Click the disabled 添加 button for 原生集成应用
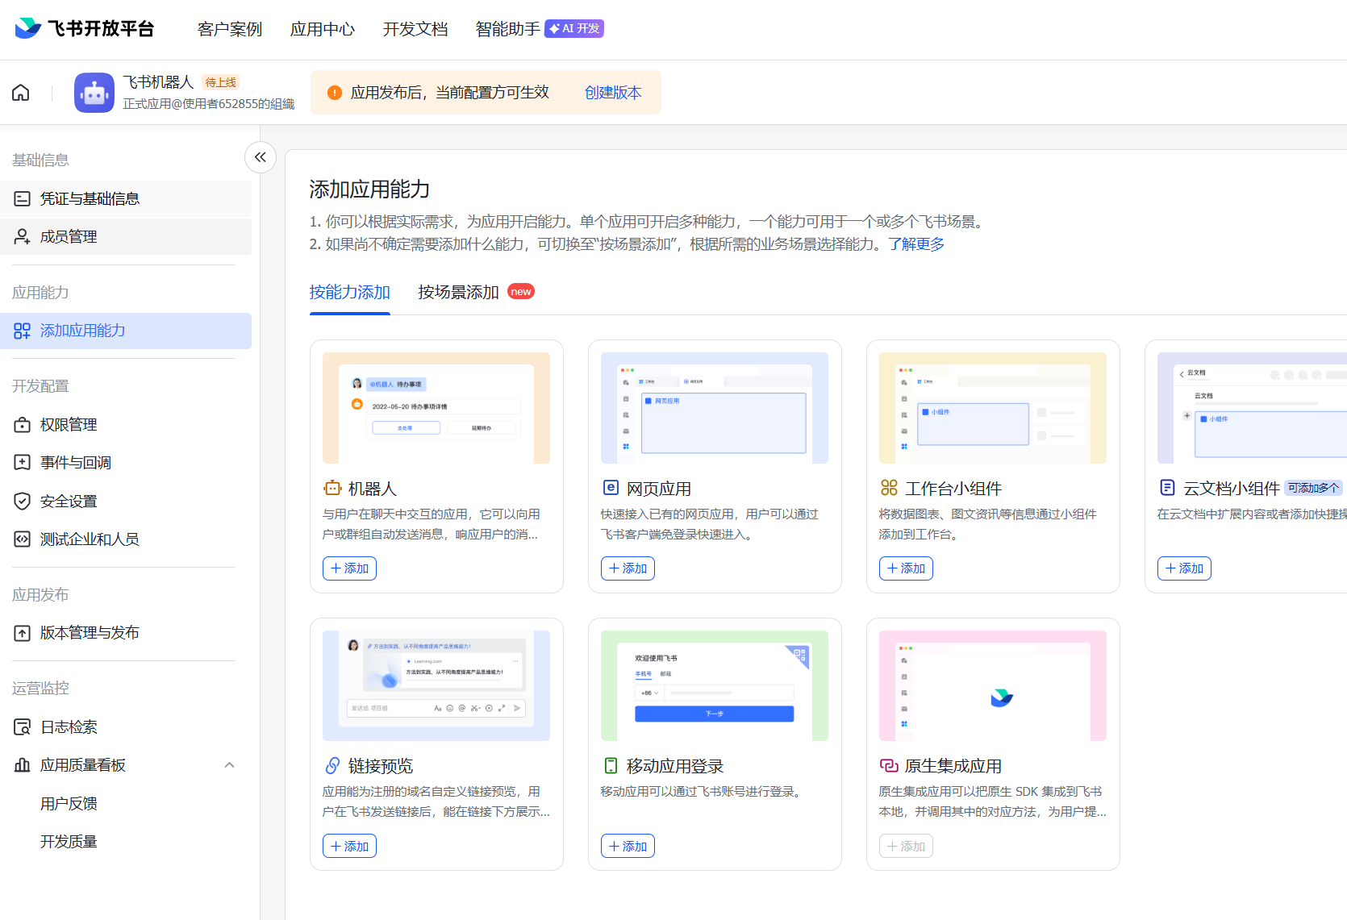 (906, 846)
